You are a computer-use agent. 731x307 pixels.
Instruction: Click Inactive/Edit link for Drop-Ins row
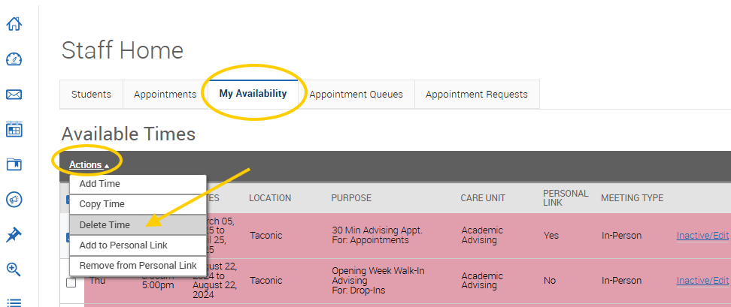click(702, 281)
